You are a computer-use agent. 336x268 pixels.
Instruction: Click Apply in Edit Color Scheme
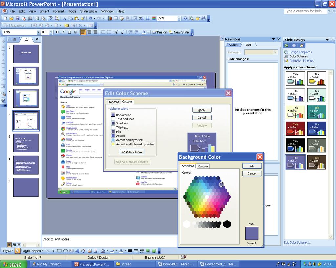pyautogui.click(x=202, y=110)
